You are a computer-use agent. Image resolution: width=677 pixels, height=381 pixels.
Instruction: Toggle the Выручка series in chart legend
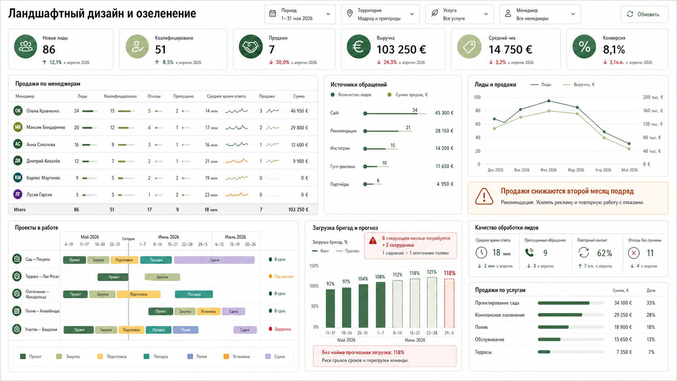pos(579,85)
